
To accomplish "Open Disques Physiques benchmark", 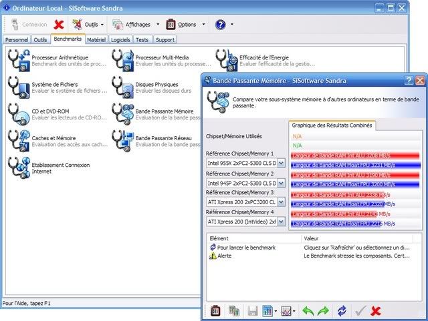I will click(x=152, y=87).
